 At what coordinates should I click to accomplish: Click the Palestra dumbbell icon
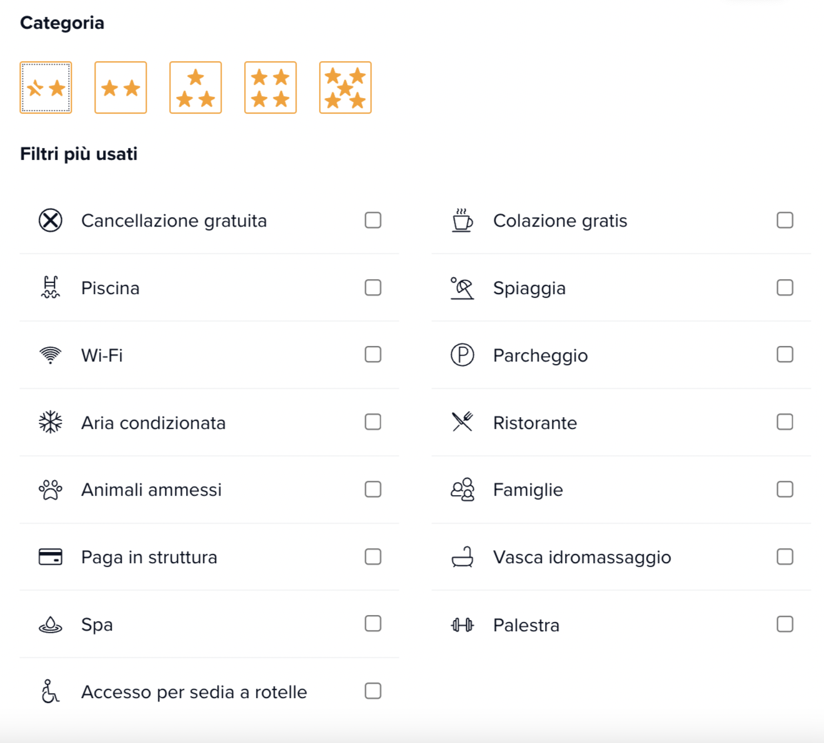[462, 625]
